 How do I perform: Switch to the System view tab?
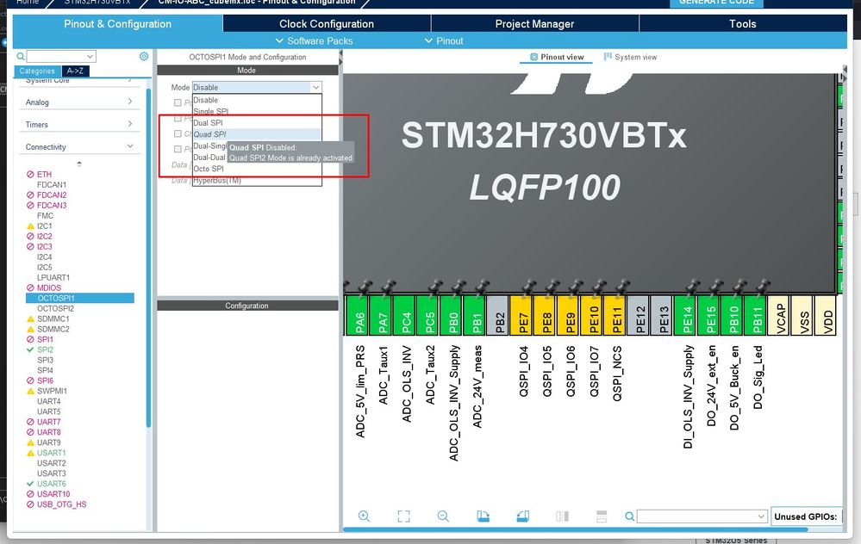coord(630,57)
